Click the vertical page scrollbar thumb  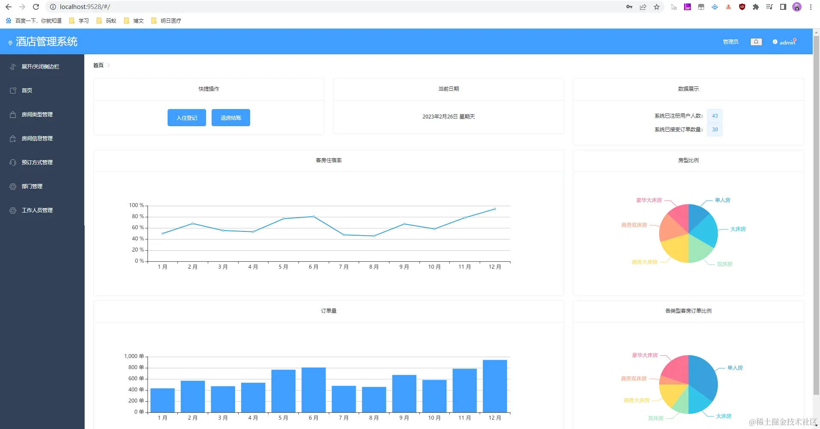click(817, 215)
